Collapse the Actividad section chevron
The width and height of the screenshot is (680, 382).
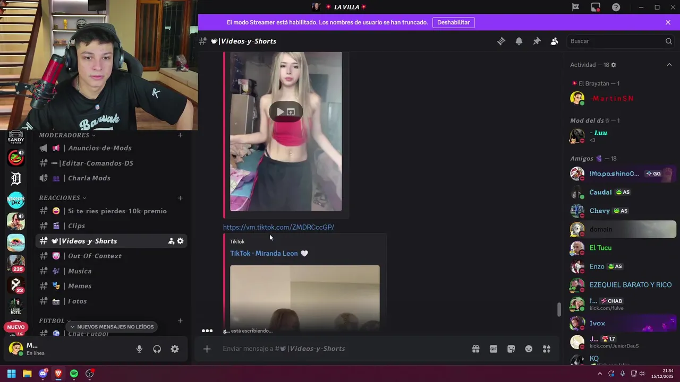[669, 65]
